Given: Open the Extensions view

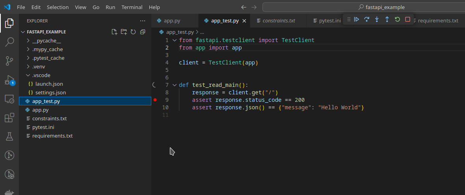Looking at the screenshot, I should click(9, 118).
